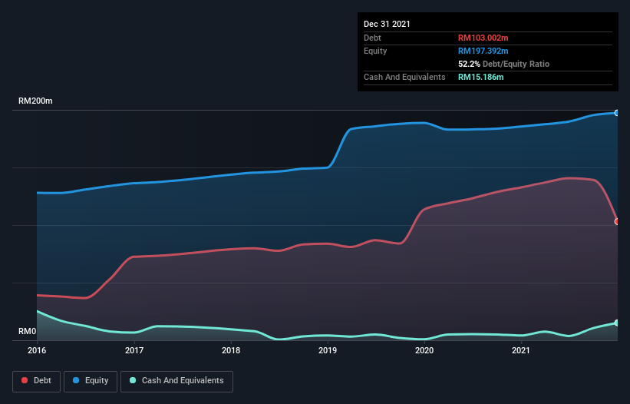The image size is (630, 404).
Task: Click the red Debt legend dot
Action: click(25, 380)
